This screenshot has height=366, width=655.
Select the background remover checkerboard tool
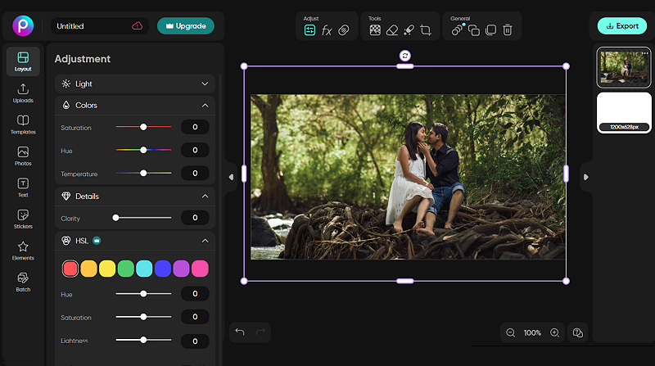375,30
